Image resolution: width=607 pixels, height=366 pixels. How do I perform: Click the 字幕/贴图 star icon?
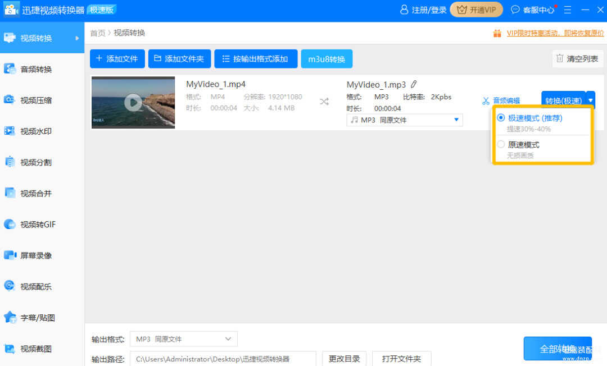(10, 317)
